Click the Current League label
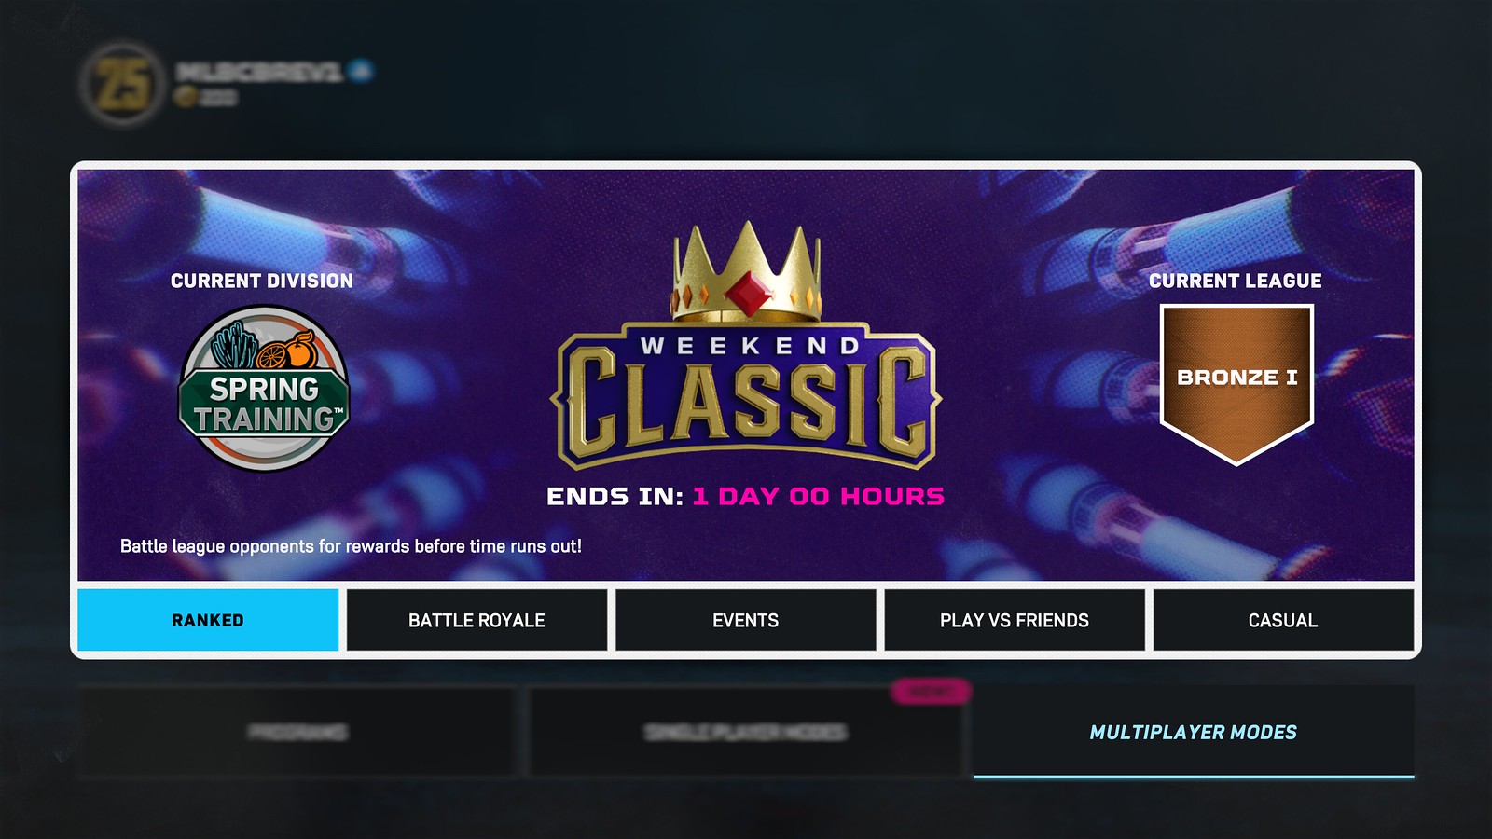 point(1236,281)
